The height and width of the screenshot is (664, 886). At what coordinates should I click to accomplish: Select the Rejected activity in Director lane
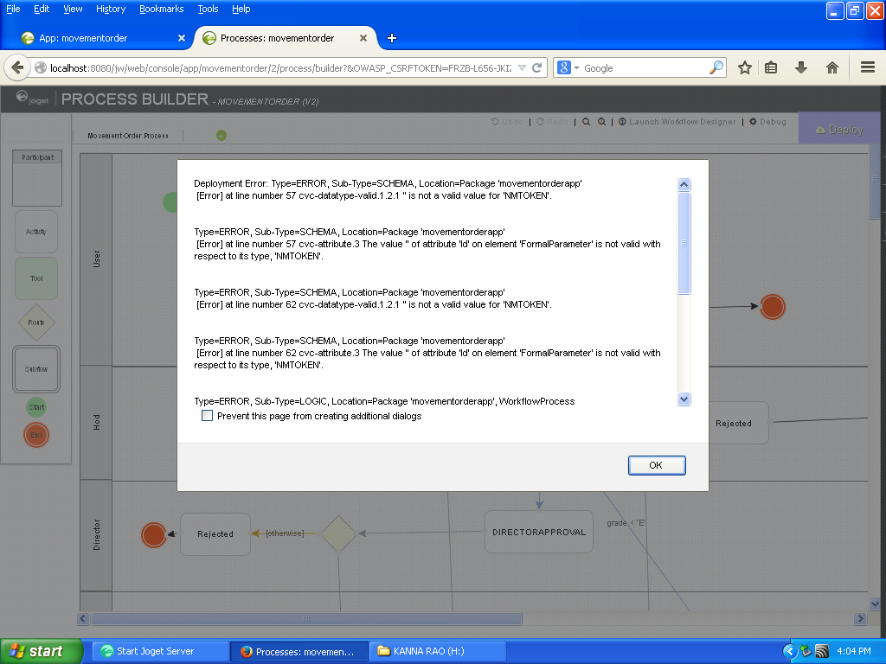(x=215, y=534)
